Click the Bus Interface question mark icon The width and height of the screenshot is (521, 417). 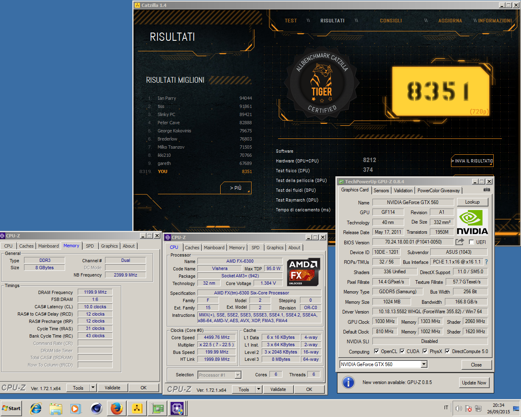point(486,262)
